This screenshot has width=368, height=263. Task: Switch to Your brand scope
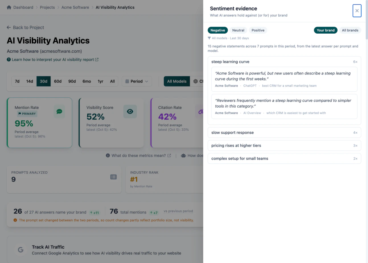pos(326,30)
